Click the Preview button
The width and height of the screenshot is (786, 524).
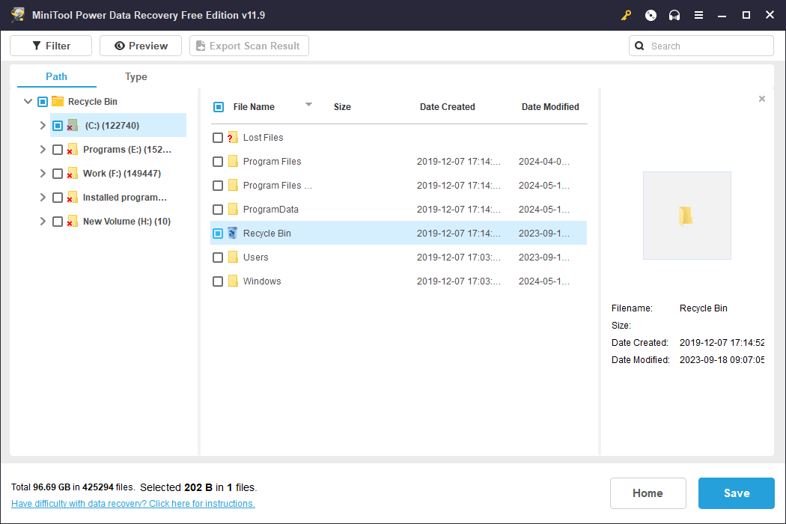pyautogui.click(x=141, y=46)
